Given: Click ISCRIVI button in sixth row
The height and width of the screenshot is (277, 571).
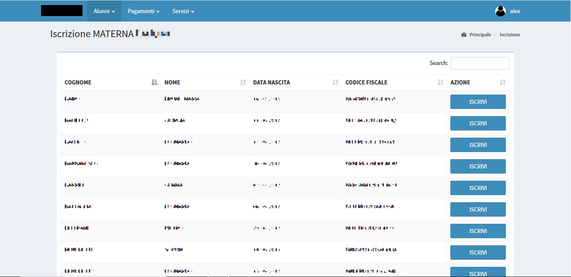Looking at the screenshot, I should pos(478,209).
